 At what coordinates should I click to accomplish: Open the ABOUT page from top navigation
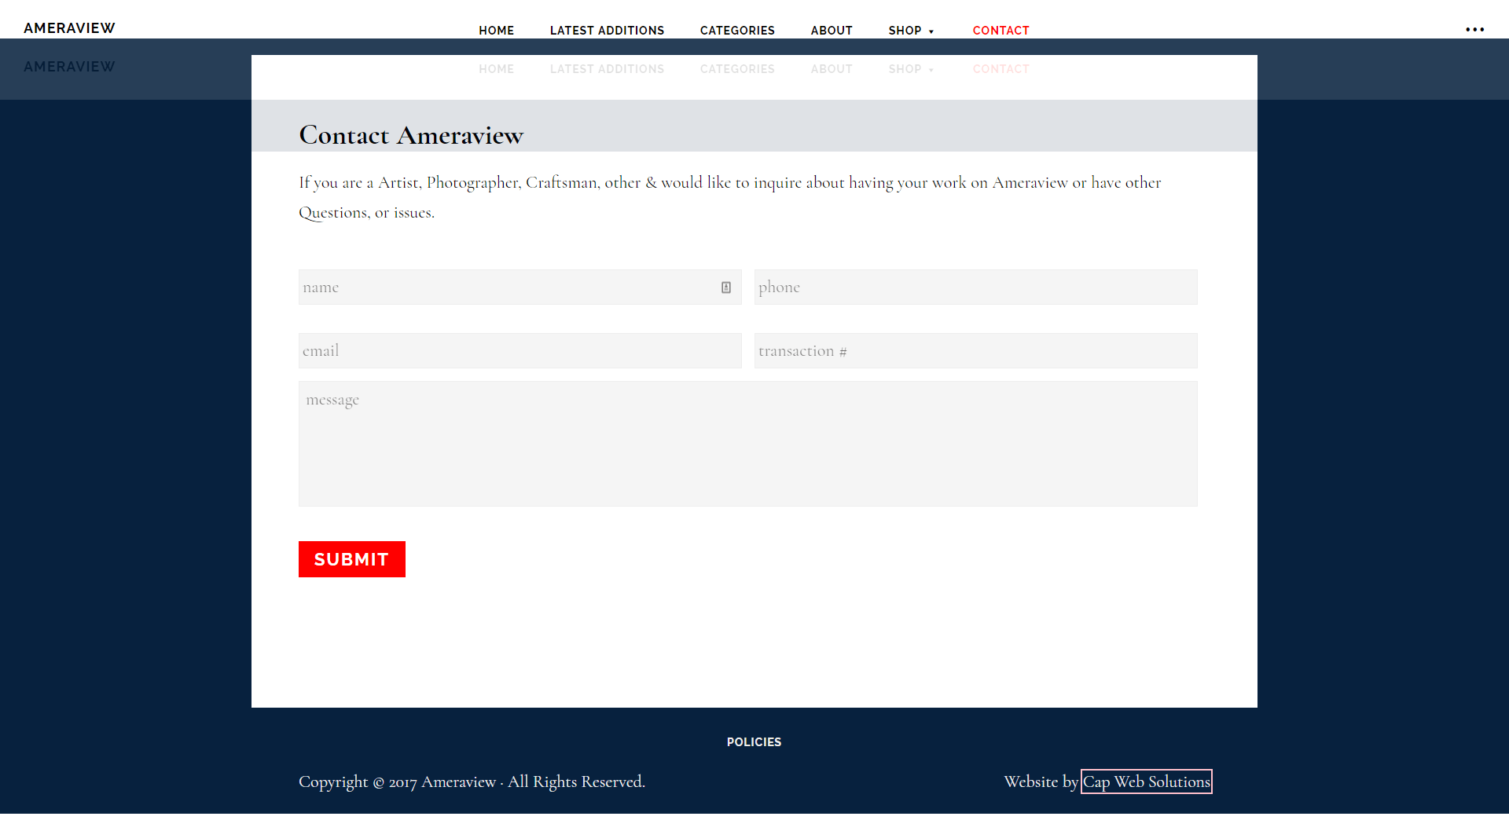click(x=832, y=31)
